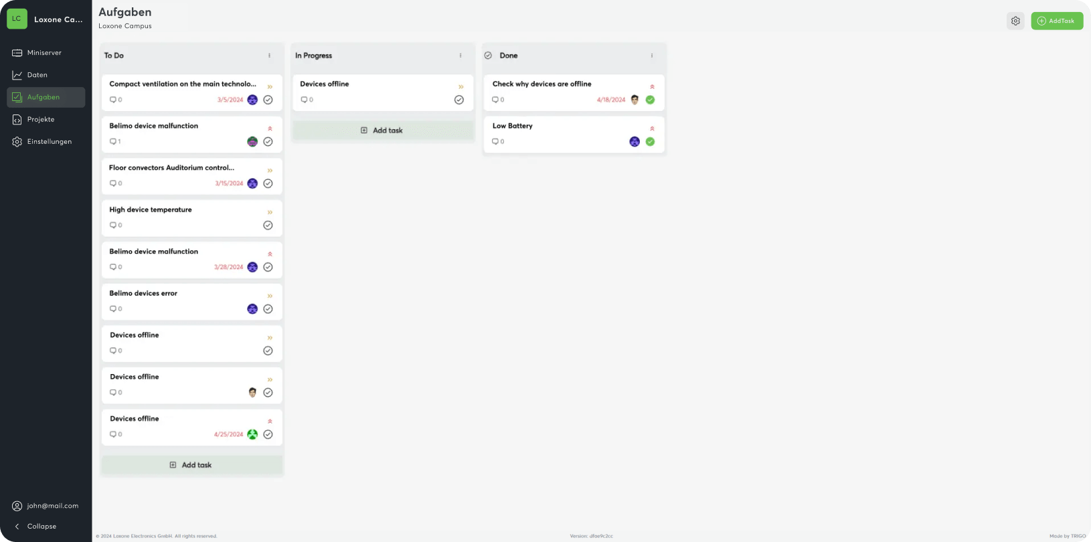The image size is (1091, 542).
Task: Click the avatar on Belimo devices error card
Action: [x=252, y=309]
